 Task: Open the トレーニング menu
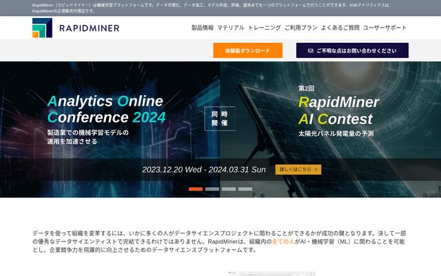[x=265, y=28]
